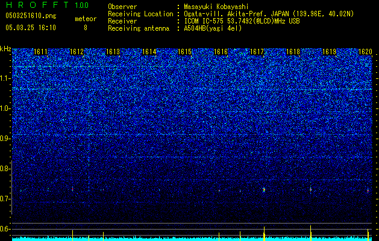Click the 1612 time marker

click(x=77, y=52)
